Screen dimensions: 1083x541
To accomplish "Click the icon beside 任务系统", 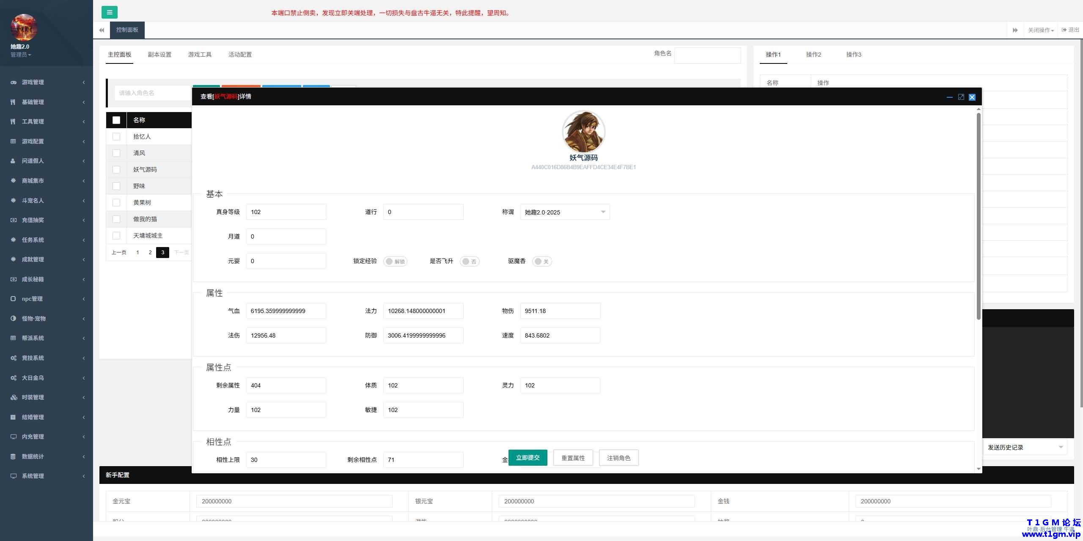I will click(13, 240).
